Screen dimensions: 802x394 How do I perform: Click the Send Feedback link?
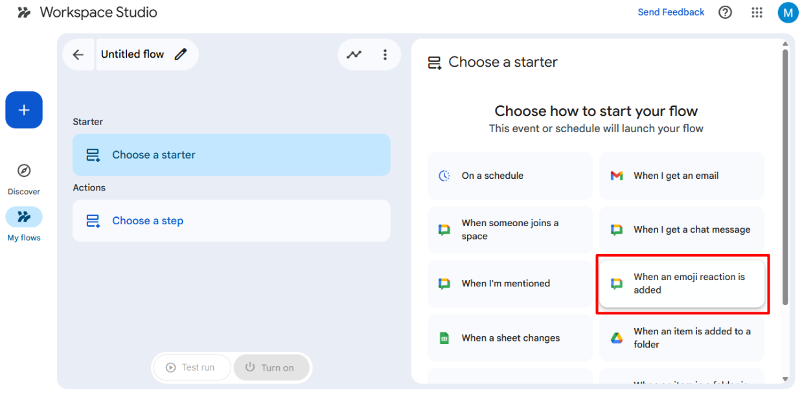(x=670, y=12)
